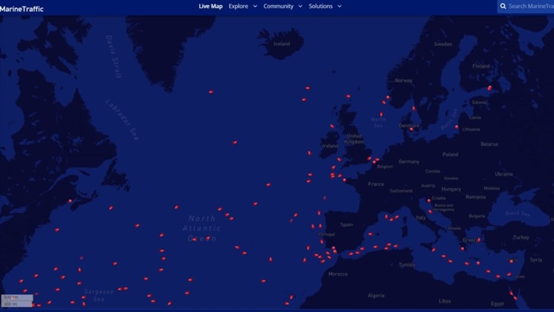The height and width of the screenshot is (312, 554).
Task: Select the vessel marker in Gulf of Finland
Action: point(490,88)
